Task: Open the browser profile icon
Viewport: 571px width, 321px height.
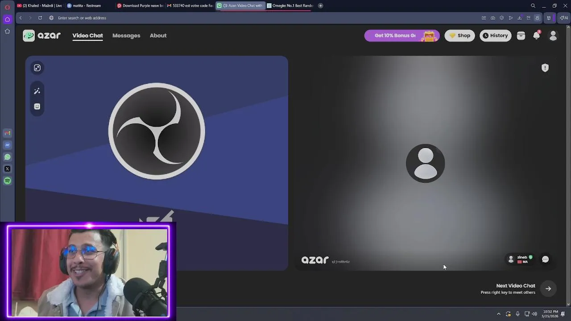Action: (537, 18)
